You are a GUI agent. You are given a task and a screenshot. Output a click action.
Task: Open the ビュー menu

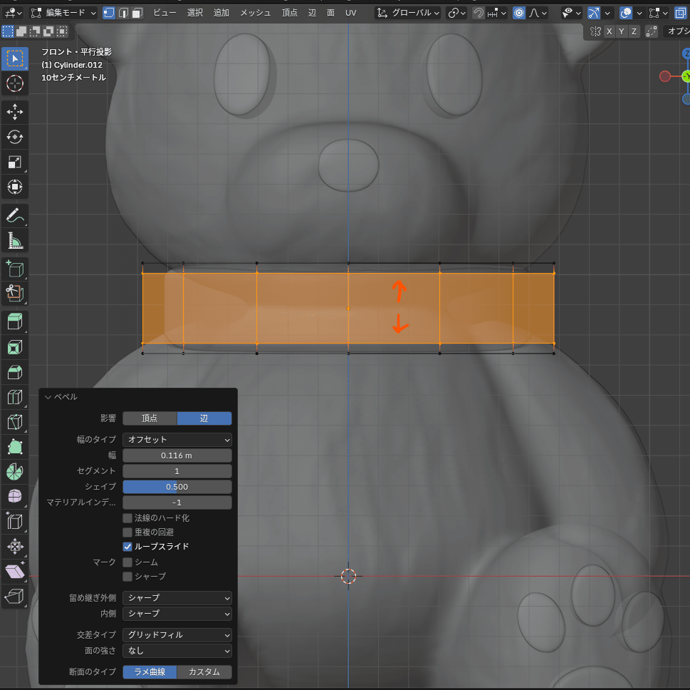pyautogui.click(x=164, y=13)
